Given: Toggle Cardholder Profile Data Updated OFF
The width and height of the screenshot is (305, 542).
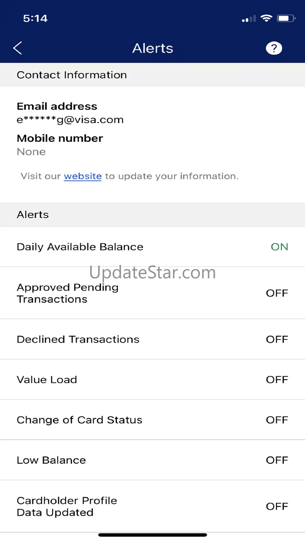Looking at the screenshot, I should (277, 506).
